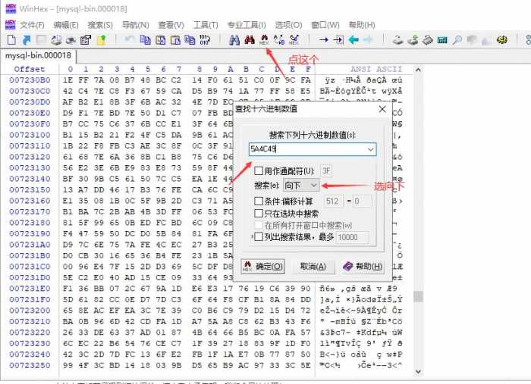Click the cyan Back navigation arrow
This screenshot has width=531, height=384.
(x=353, y=40)
